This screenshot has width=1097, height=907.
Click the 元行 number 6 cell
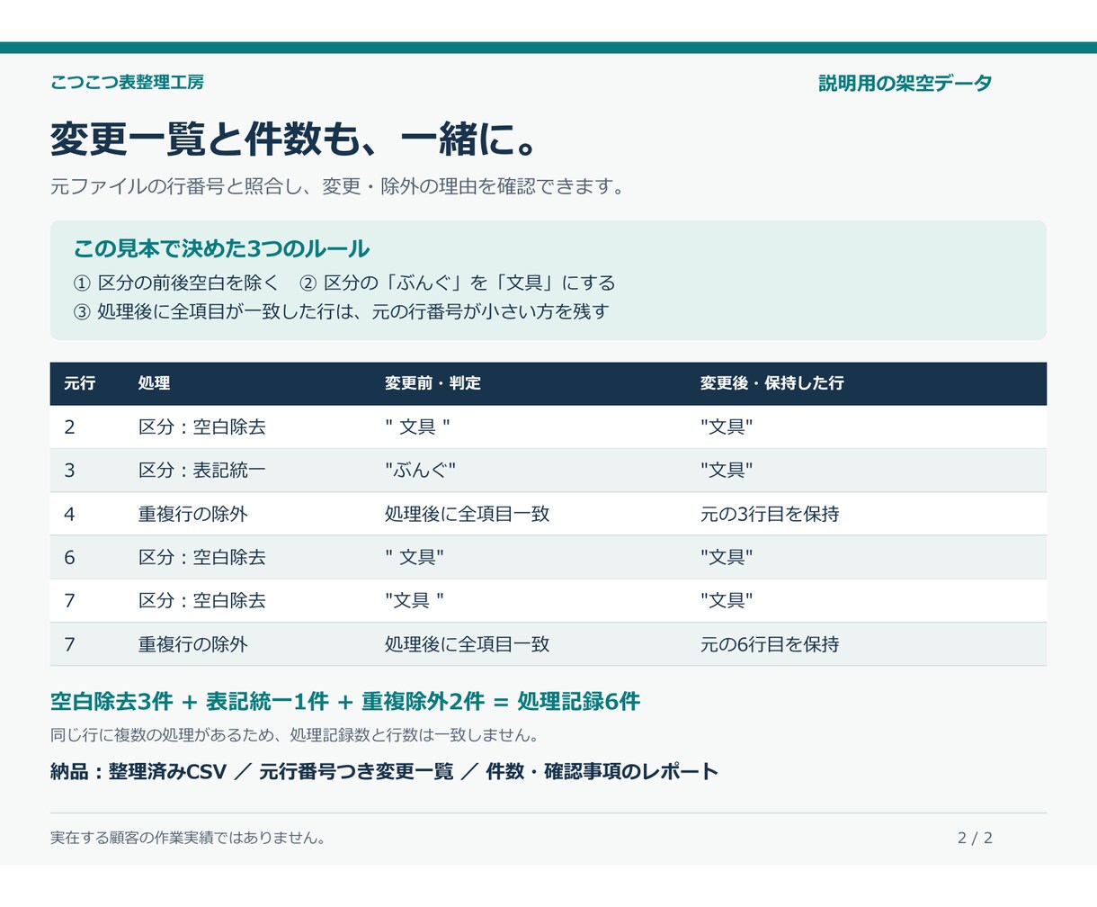pos(69,558)
